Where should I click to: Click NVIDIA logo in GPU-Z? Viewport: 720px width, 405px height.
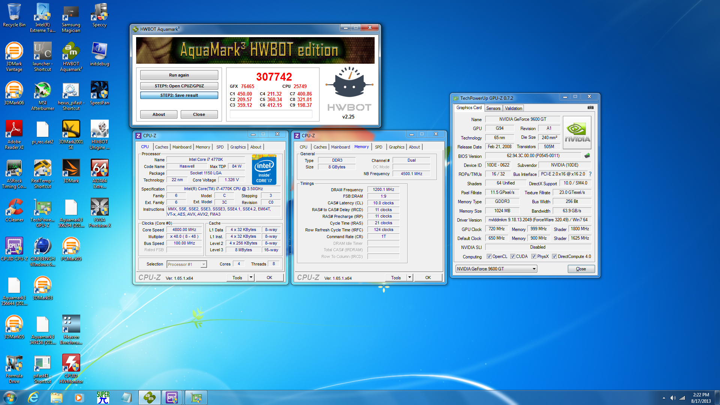pyautogui.click(x=577, y=132)
